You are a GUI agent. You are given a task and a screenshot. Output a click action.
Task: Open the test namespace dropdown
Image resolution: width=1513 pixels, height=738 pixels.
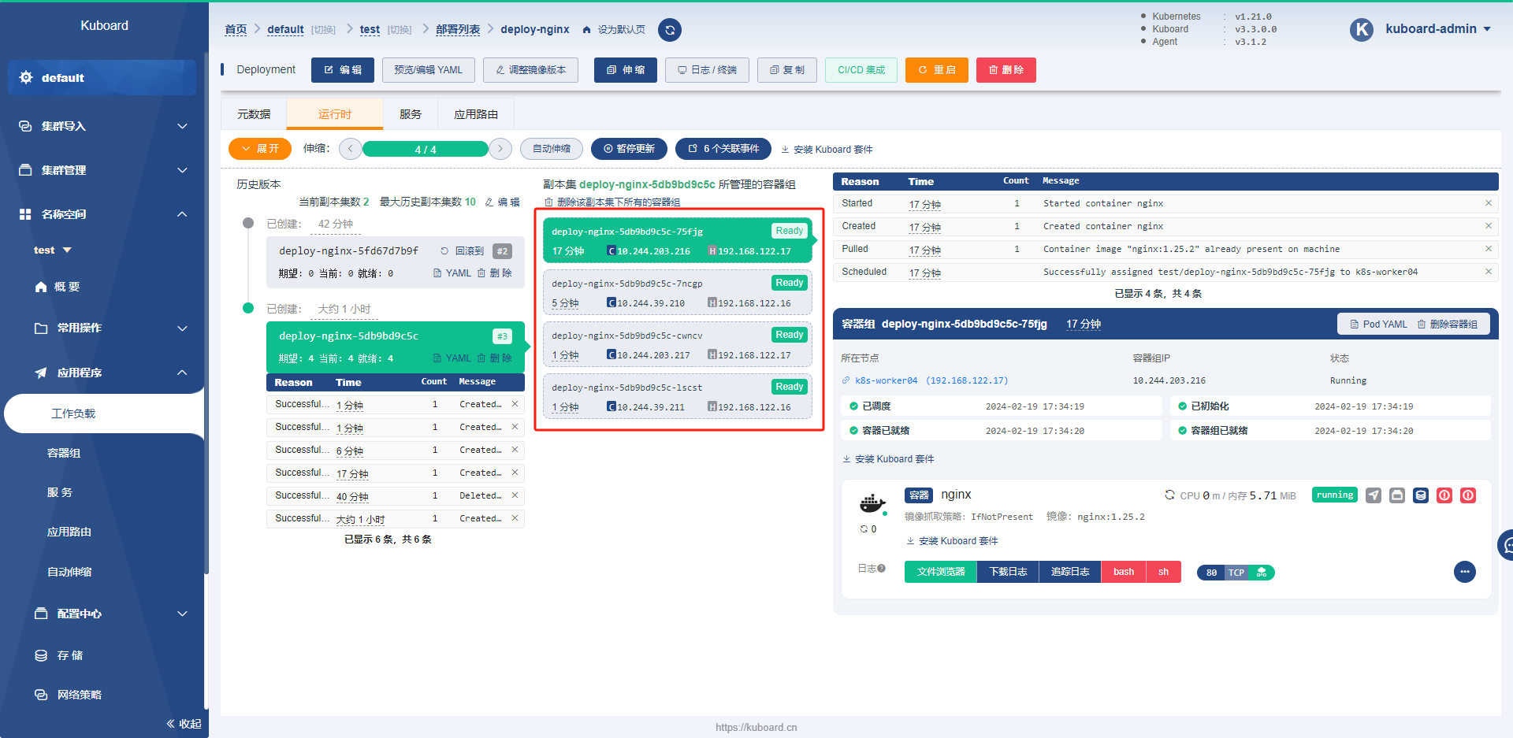(52, 250)
